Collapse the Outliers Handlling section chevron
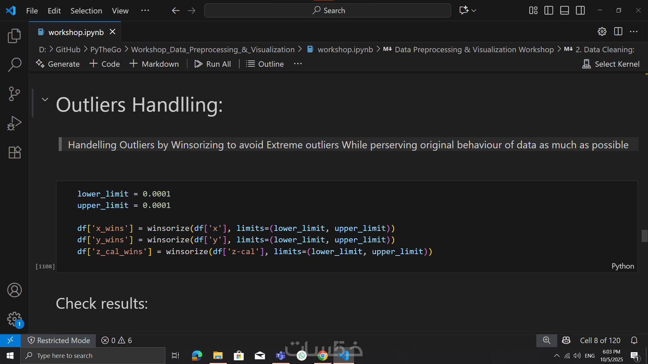The width and height of the screenshot is (648, 364). (45, 99)
